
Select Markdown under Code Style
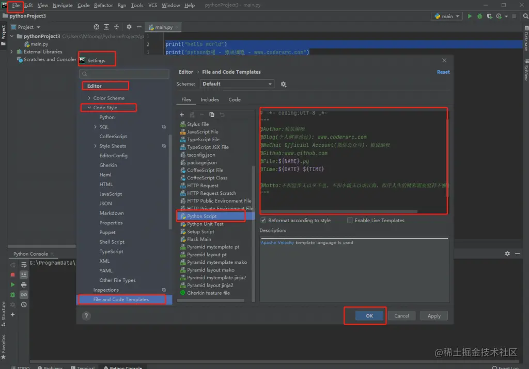click(x=112, y=213)
